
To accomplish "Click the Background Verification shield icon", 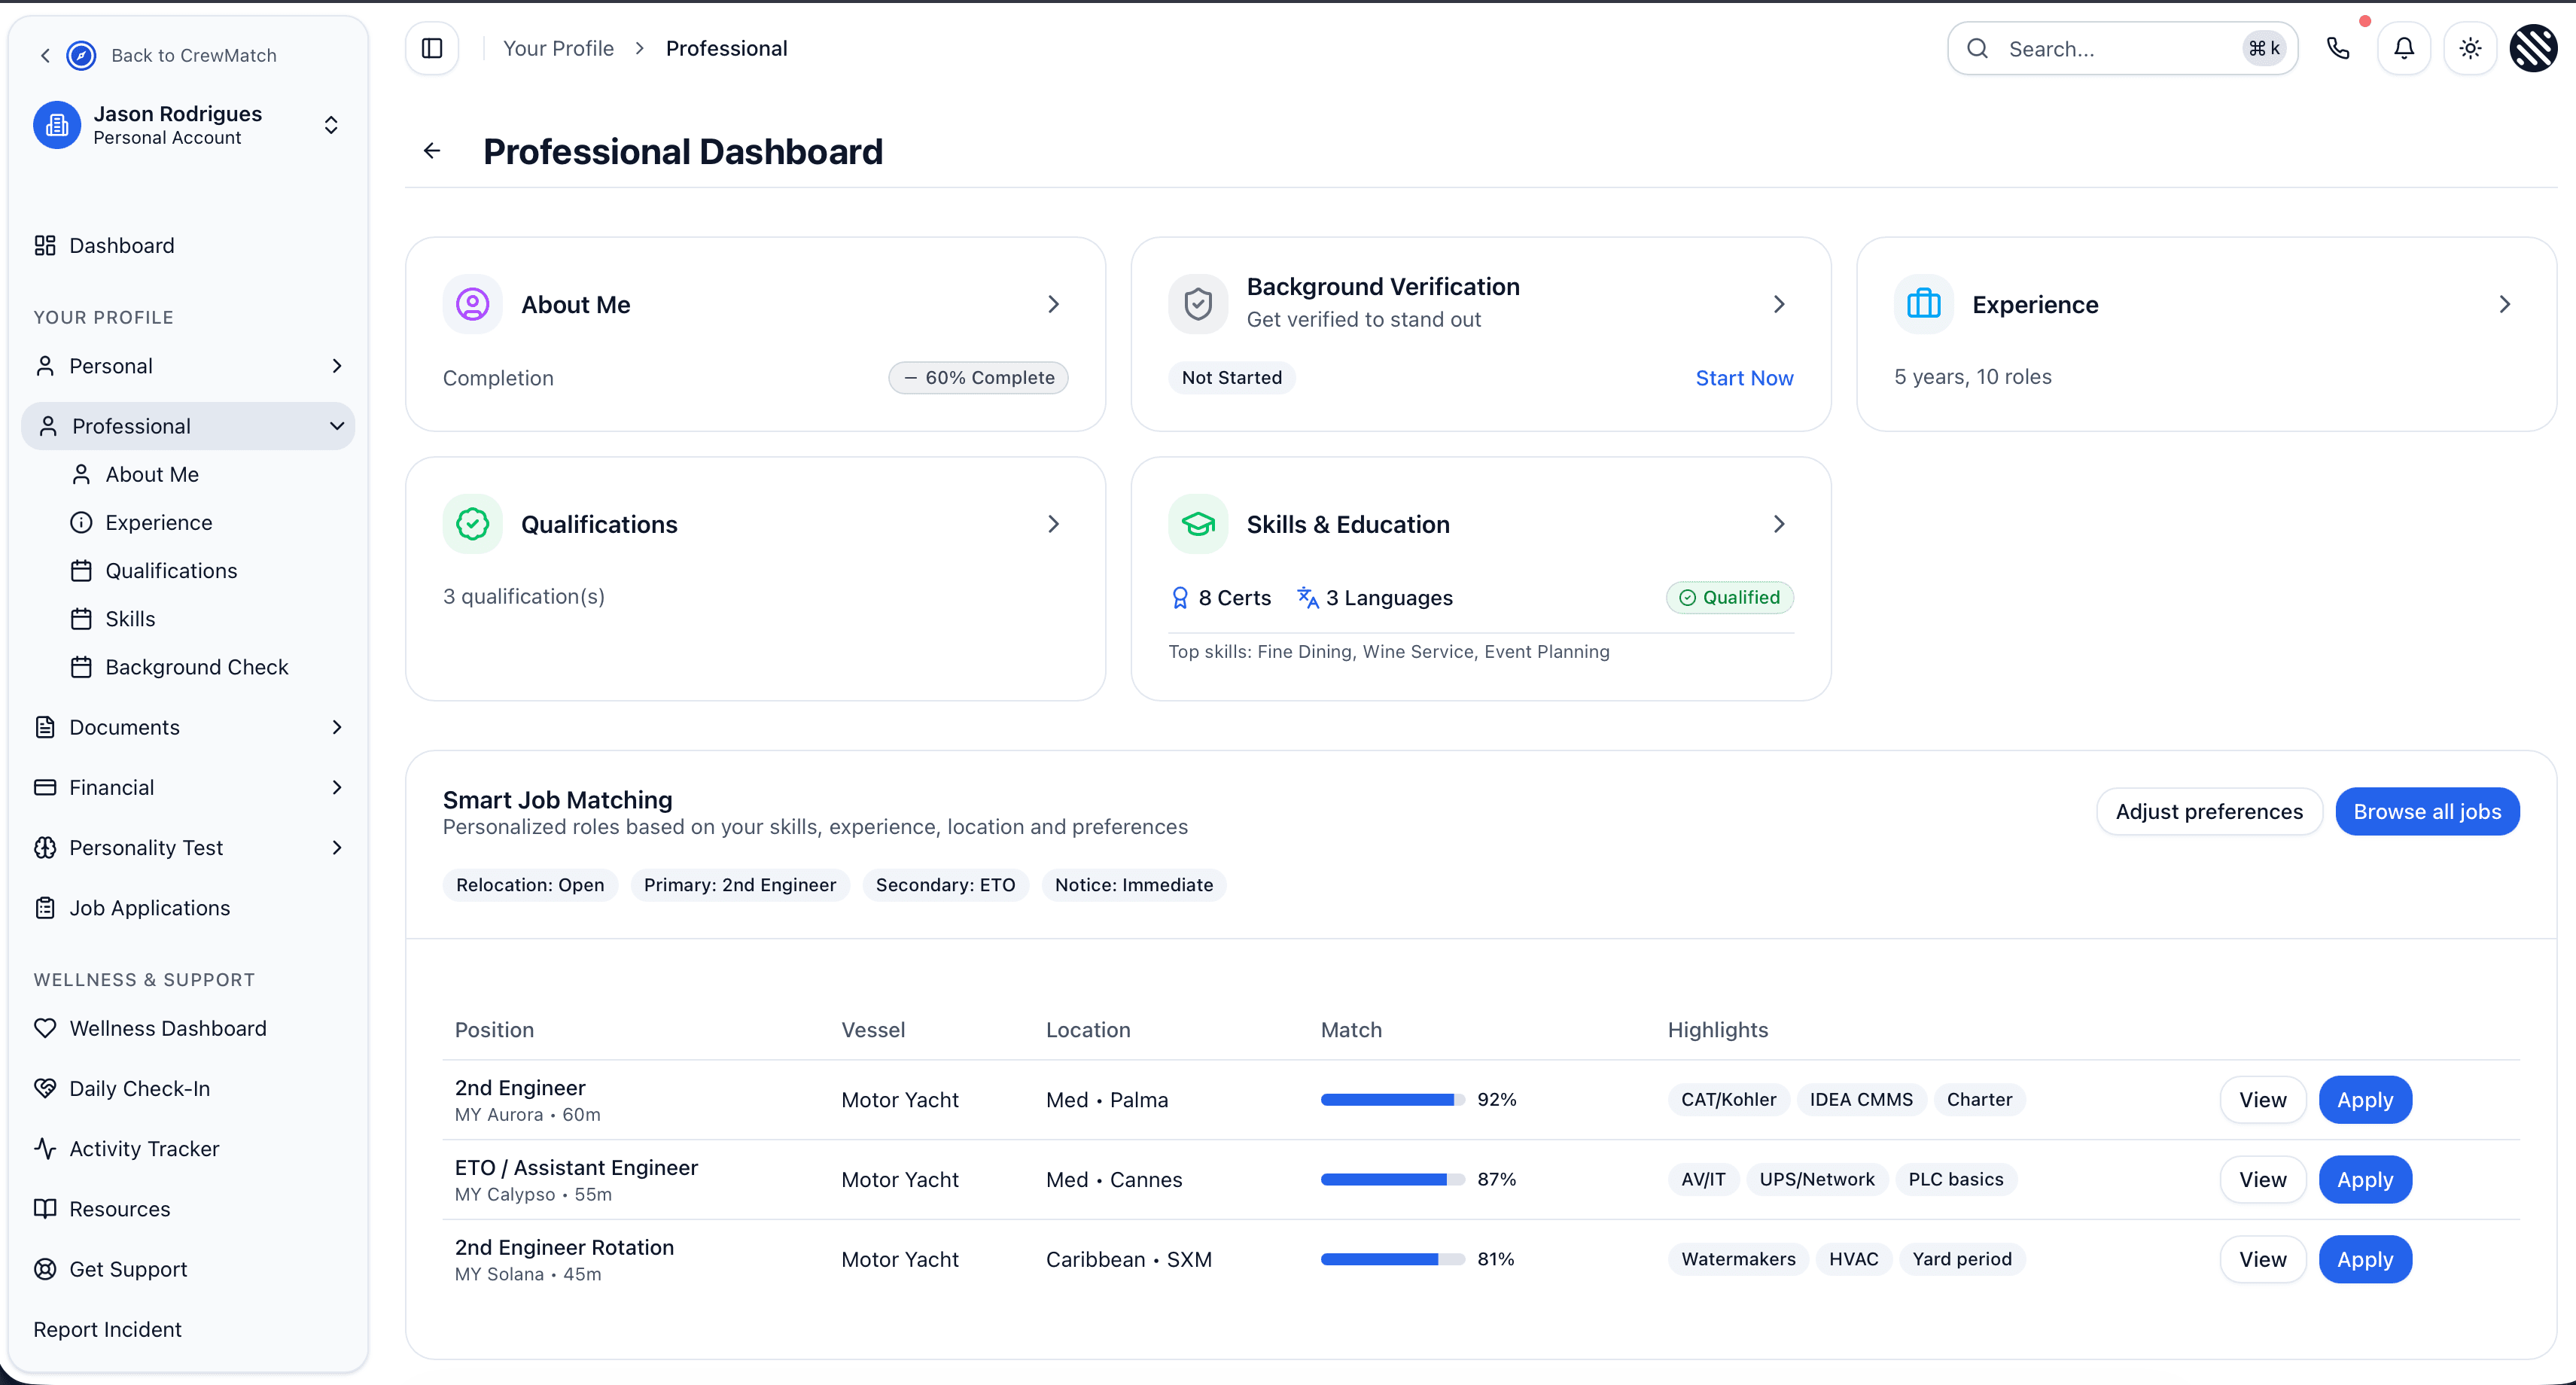I will 1198,304.
